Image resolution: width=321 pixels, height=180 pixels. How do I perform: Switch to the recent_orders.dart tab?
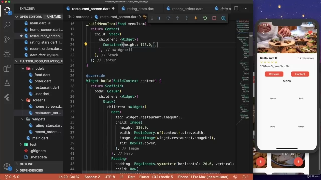click(187, 9)
